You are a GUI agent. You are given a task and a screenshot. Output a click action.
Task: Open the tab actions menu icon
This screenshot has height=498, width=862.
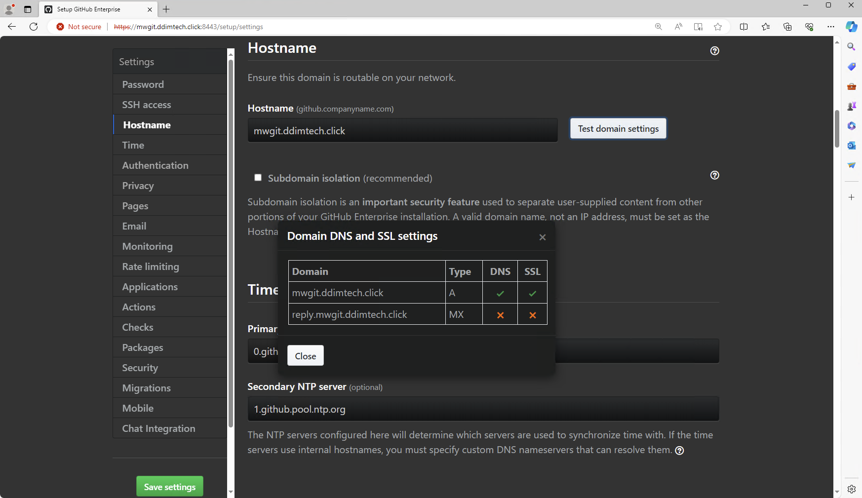28,9
